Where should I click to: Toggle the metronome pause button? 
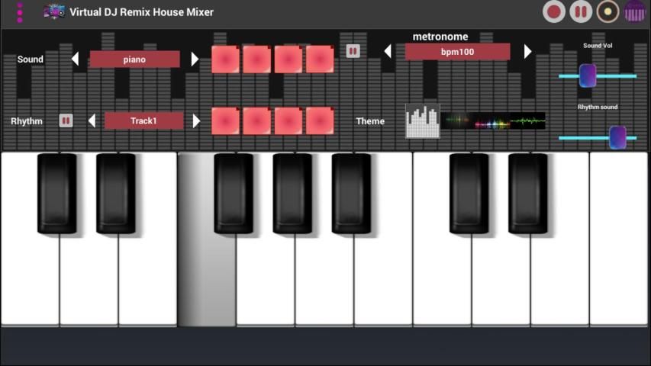coord(353,51)
